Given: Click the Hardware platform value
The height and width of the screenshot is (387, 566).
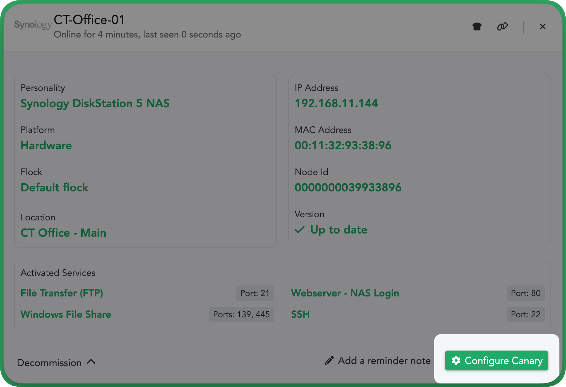Looking at the screenshot, I should (x=46, y=145).
